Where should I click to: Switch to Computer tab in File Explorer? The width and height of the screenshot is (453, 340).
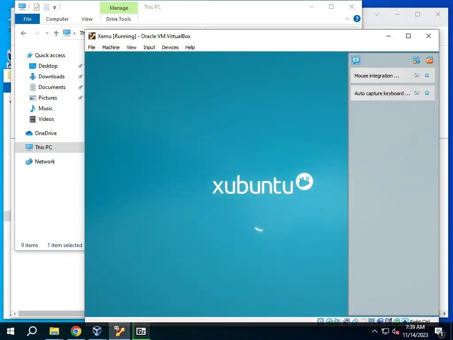tap(57, 19)
